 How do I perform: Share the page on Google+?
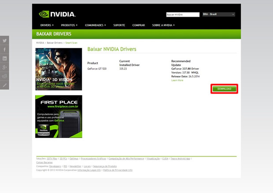tap(4, 67)
